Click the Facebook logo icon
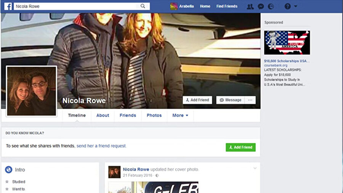Viewport: 343px width, 193px height. click(7, 6)
